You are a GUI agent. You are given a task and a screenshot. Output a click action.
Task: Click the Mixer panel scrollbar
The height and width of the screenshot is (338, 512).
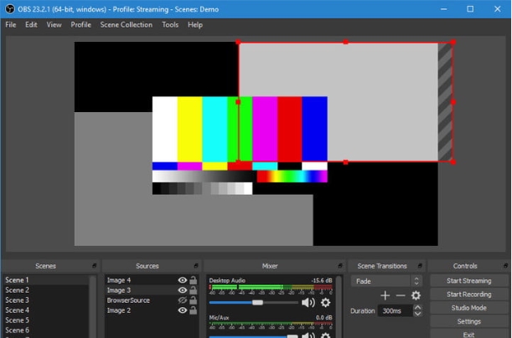click(339, 306)
